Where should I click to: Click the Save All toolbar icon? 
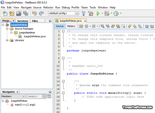(26, 13)
